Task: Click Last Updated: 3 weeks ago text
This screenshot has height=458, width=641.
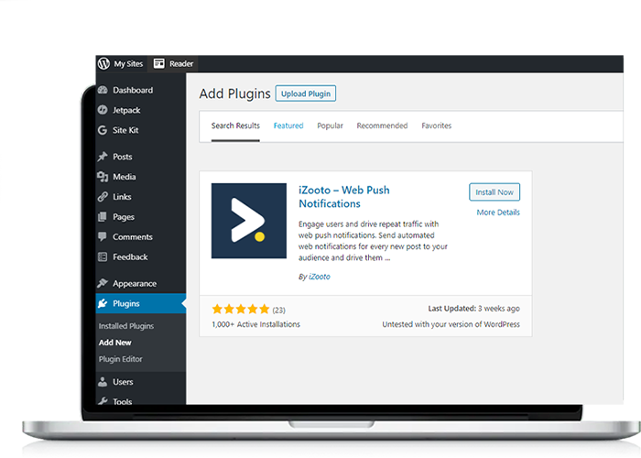Action: pos(473,309)
